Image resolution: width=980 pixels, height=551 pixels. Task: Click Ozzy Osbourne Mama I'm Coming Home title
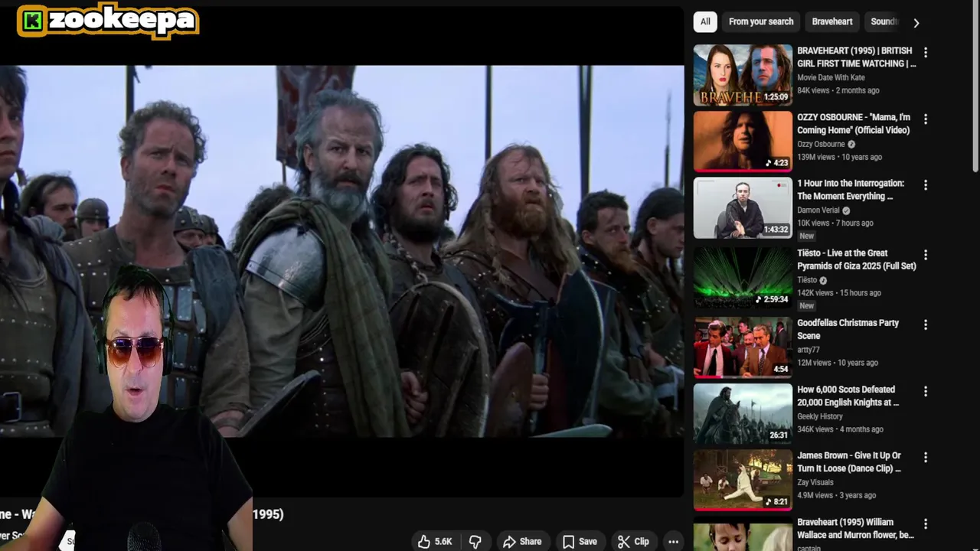pos(854,124)
